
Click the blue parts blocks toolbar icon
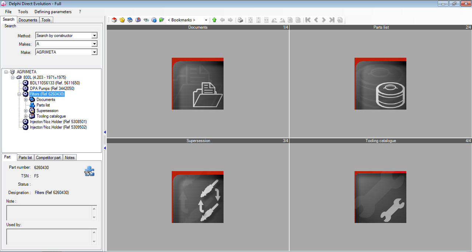tap(130, 20)
